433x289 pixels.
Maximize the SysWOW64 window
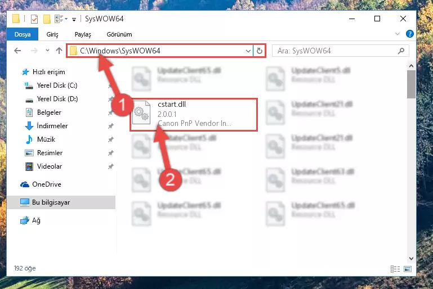pyautogui.click(x=377, y=19)
